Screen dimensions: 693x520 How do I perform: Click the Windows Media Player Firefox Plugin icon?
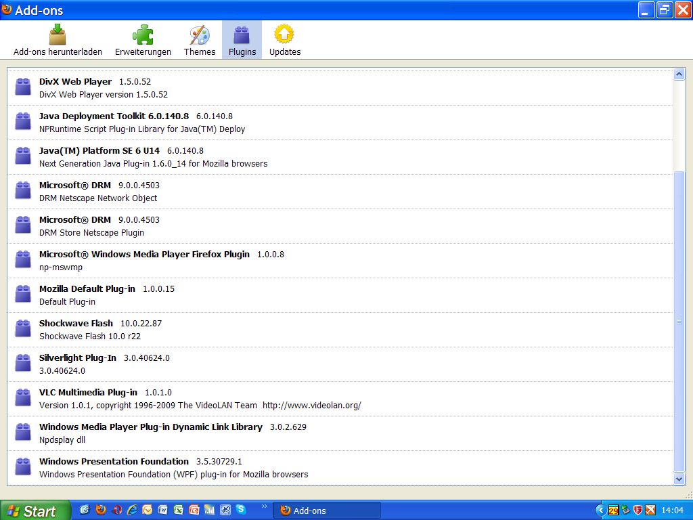coord(23,259)
